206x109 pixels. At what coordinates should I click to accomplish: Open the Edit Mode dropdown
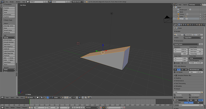pyautogui.click(x=30, y=97)
